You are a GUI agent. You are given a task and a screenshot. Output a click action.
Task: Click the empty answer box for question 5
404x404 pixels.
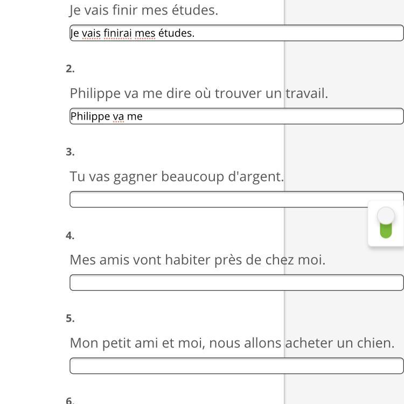tap(237, 366)
